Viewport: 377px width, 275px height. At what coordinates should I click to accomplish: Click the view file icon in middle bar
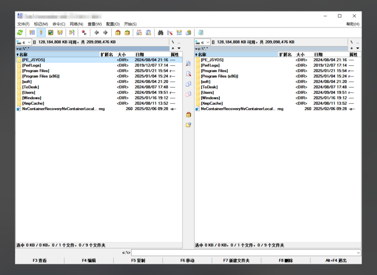point(188,63)
